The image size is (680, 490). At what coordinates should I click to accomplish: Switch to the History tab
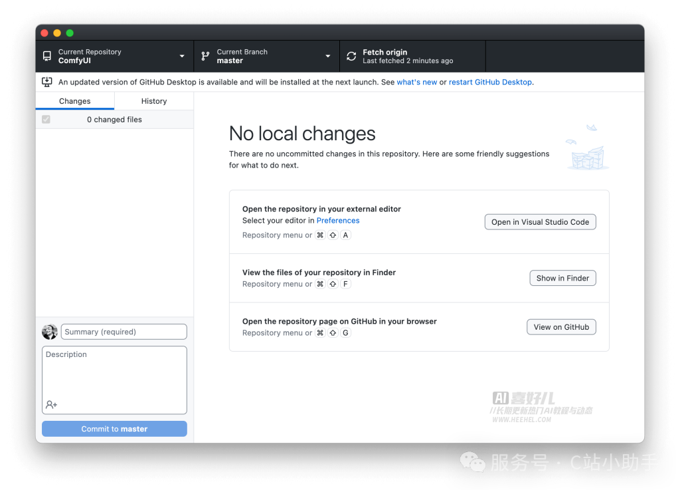point(154,101)
